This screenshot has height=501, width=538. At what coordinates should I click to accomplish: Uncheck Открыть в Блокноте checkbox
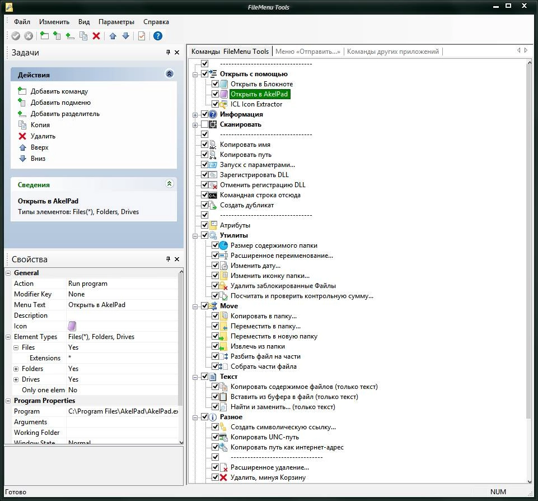[215, 84]
